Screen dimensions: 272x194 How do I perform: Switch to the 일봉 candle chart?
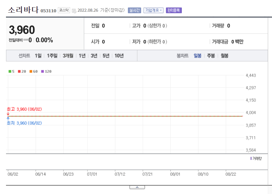(x=197, y=56)
